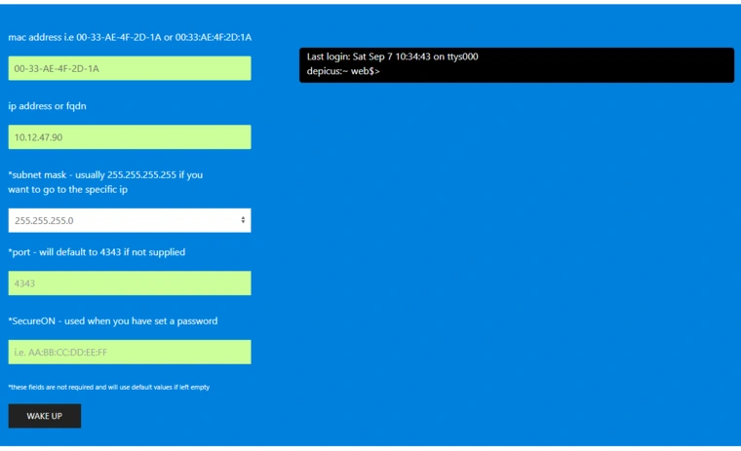Click the port input field showing 4343
Viewport: 741px width, 451px height.
coord(130,283)
